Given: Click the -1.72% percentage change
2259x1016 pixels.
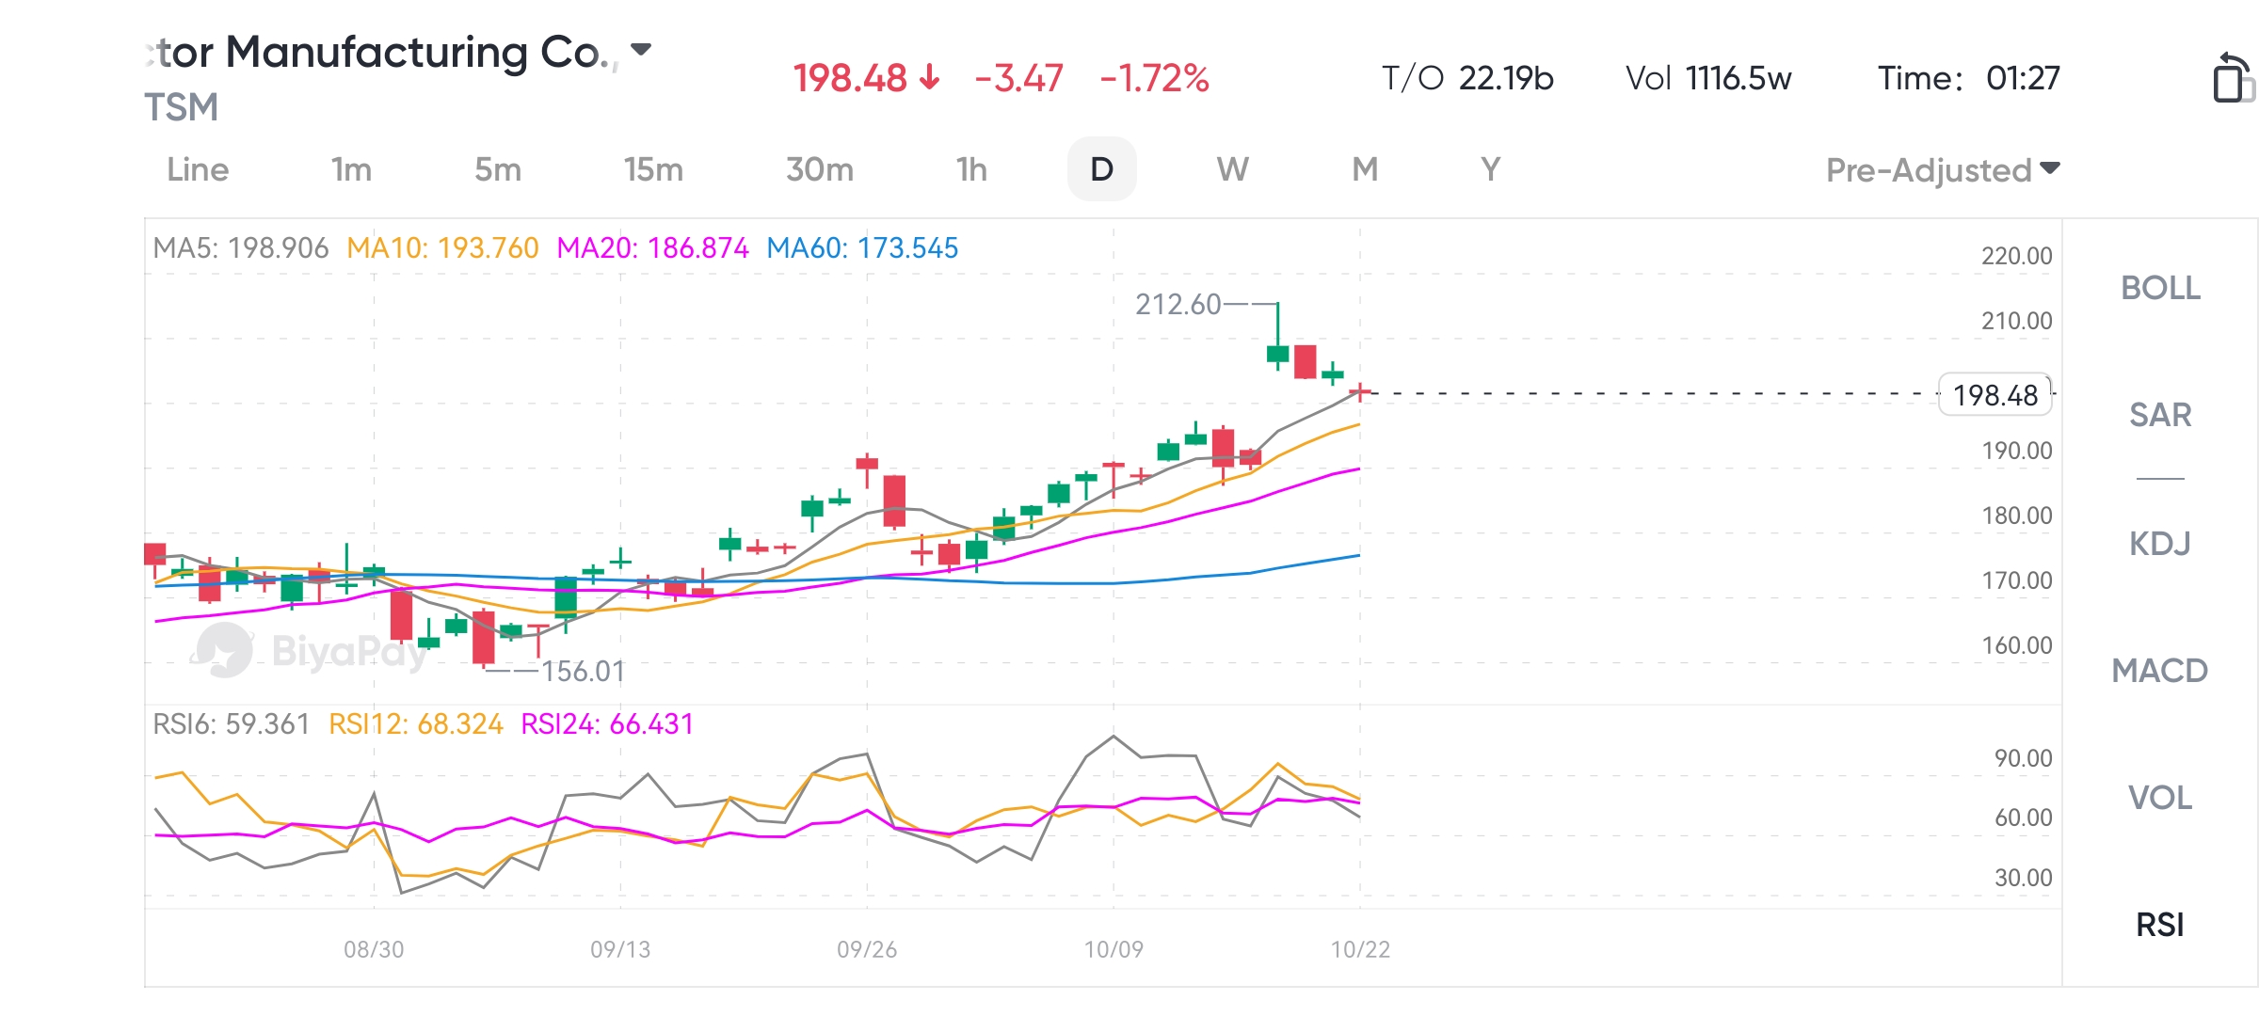Looking at the screenshot, I should [1154, 78].
